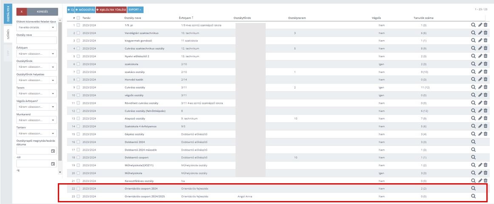The width and height of the screenshot is (494, 204).
Task: Tick checkbox of kisgyermek gondozó row
Action: point(78,41)
